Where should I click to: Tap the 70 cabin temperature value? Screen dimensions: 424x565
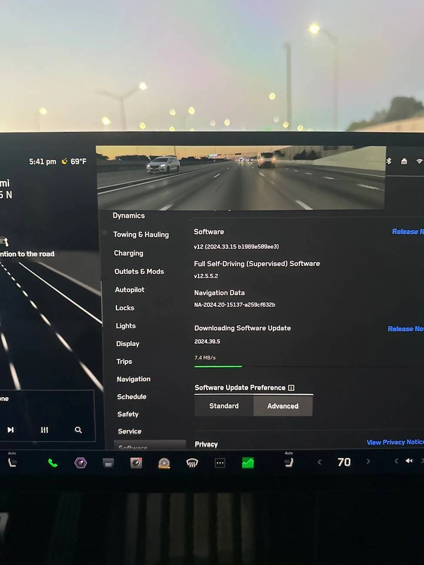344,462
